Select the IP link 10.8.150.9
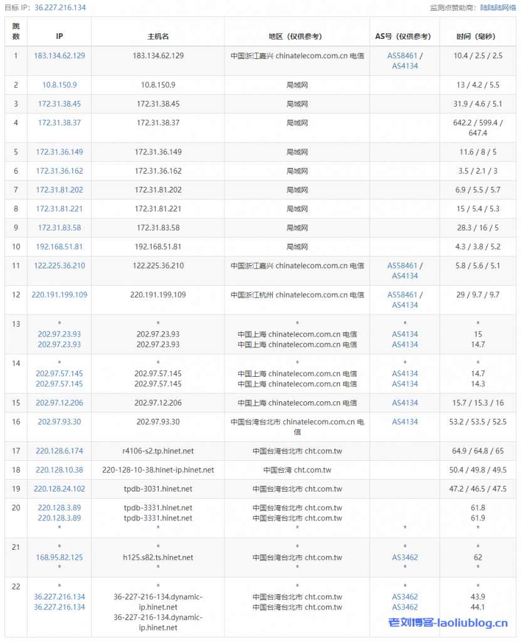Viewport: 521px width, 642px height. (60, 85)
